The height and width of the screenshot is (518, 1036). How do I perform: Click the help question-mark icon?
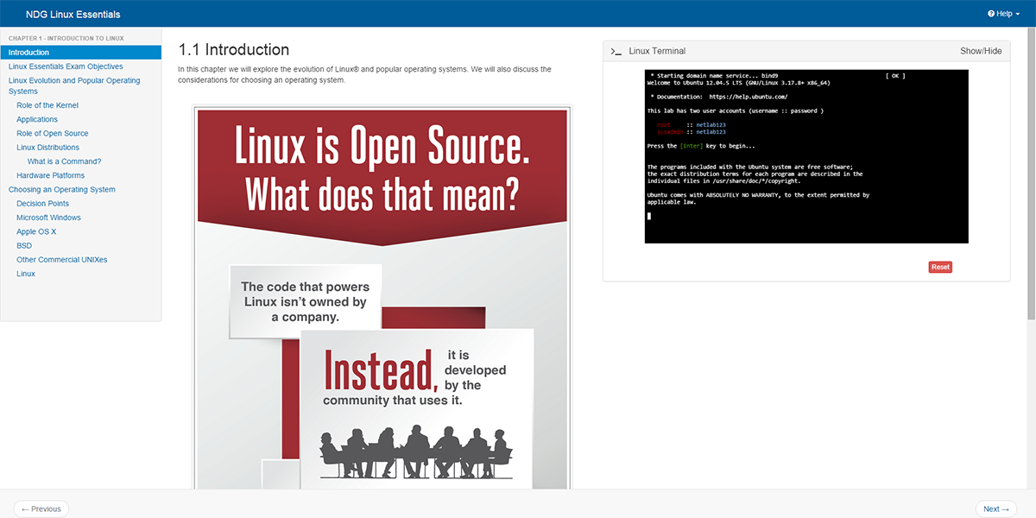(991, 14)
